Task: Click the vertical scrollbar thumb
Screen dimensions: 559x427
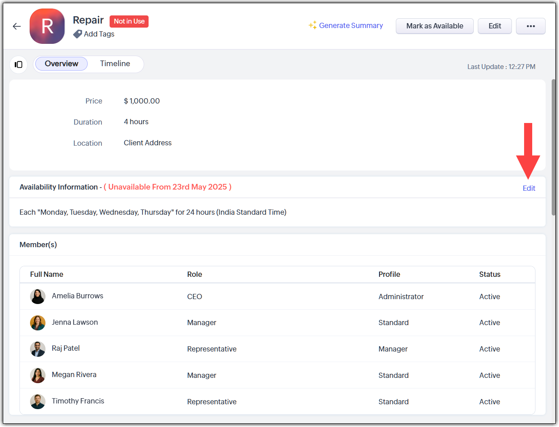Action: 553,147
